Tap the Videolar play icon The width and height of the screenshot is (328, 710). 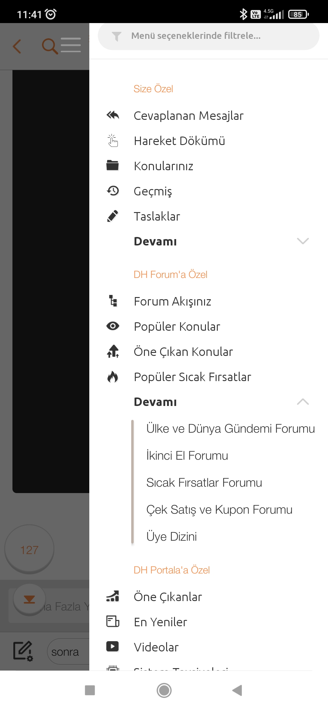[x=113, y=647]
